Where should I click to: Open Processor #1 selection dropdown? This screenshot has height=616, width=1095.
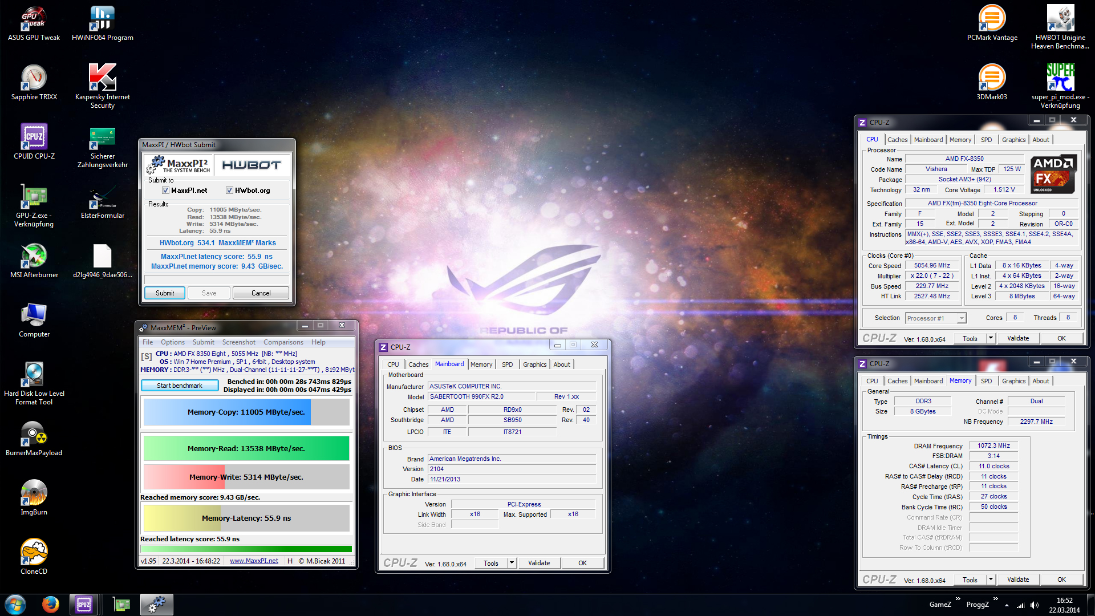pos(935,318)
